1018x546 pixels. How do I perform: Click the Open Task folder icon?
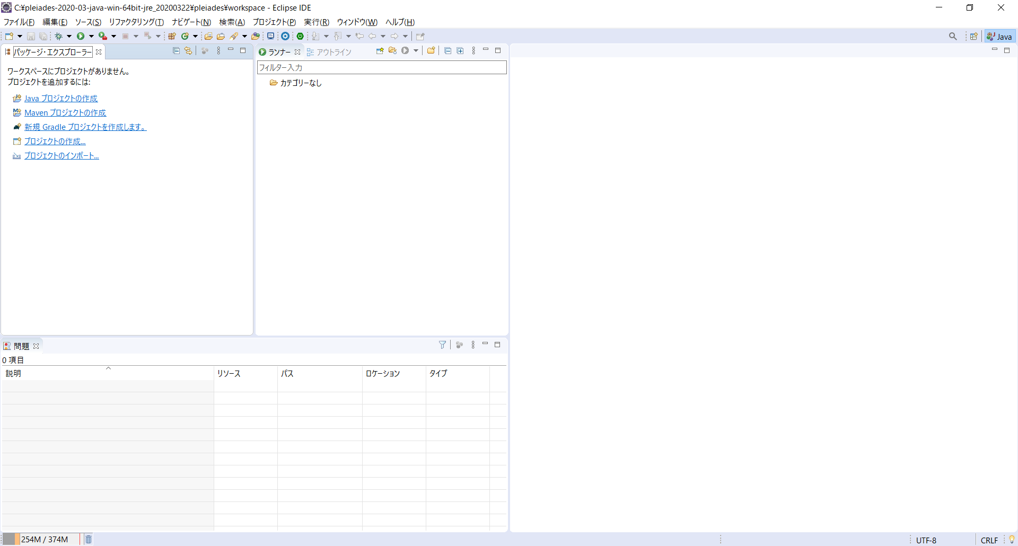click(221, 36)
